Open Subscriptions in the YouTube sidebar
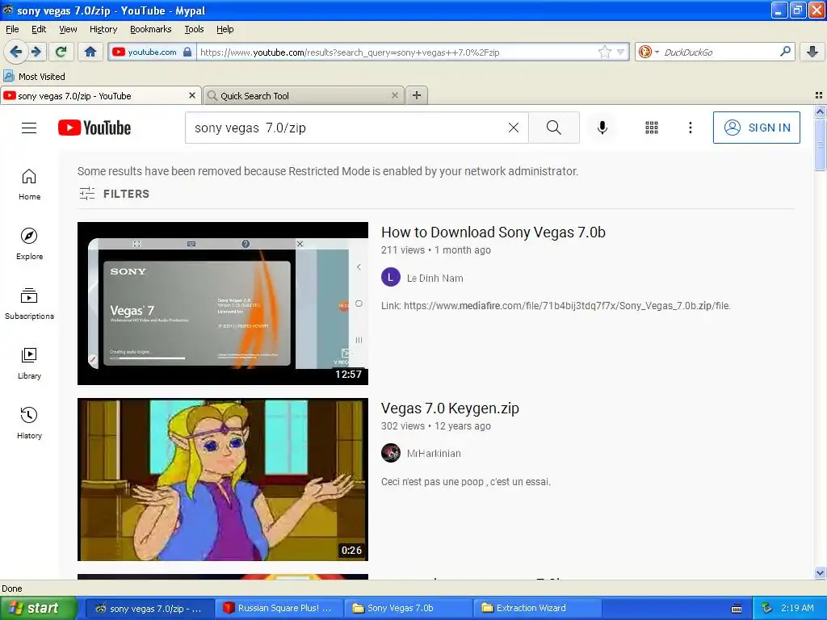The height and width of the screenshot is (620, 827). tap(29, 304)
